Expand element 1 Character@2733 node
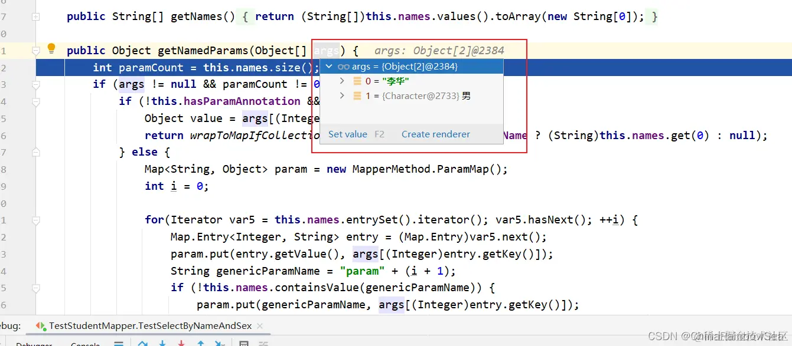The image size is (792, 346). [342, 95]
